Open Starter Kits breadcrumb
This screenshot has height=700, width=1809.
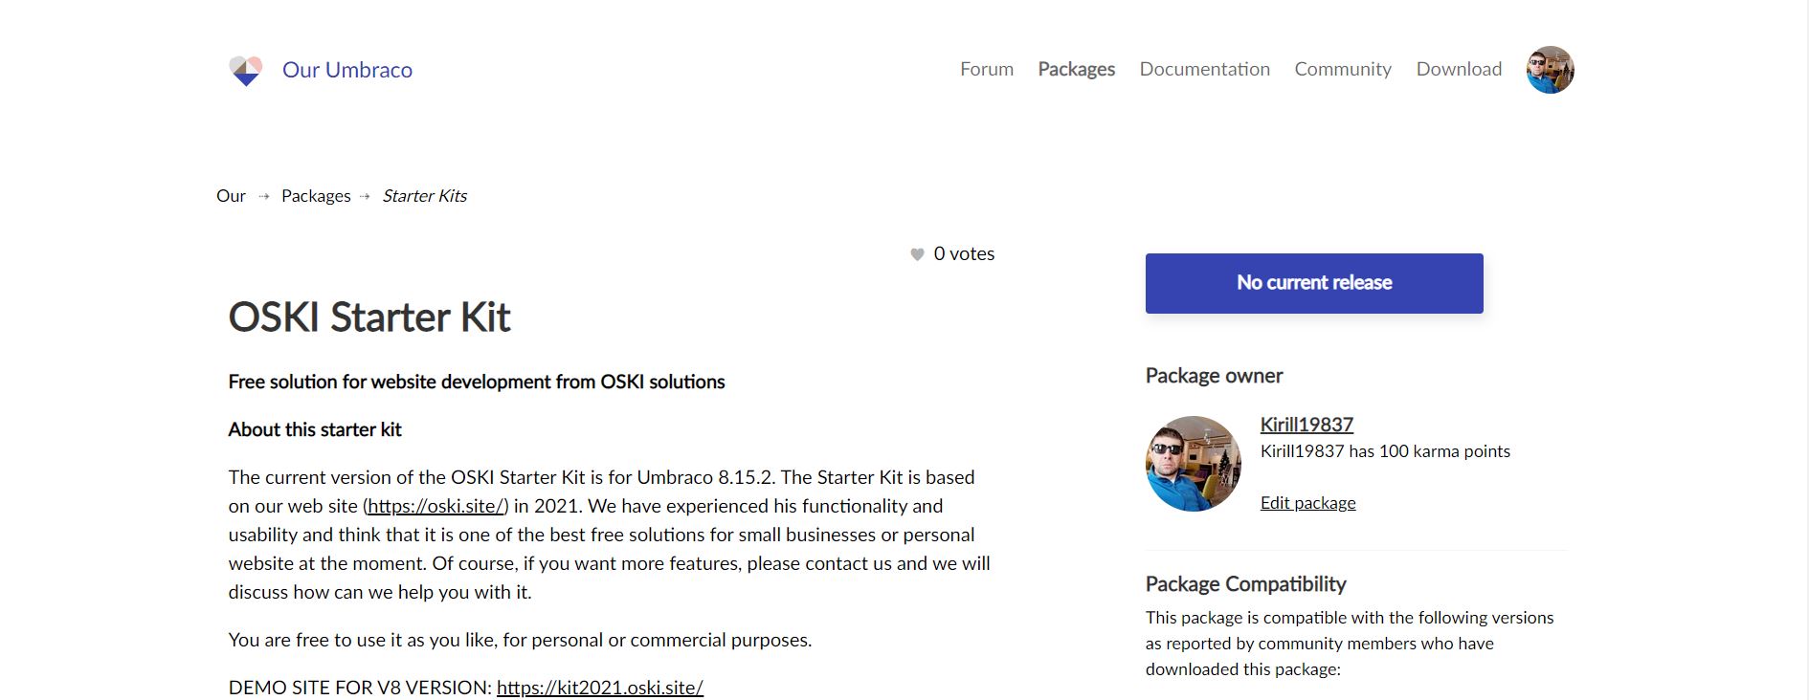pyautogui.click(x=425, y=196)
